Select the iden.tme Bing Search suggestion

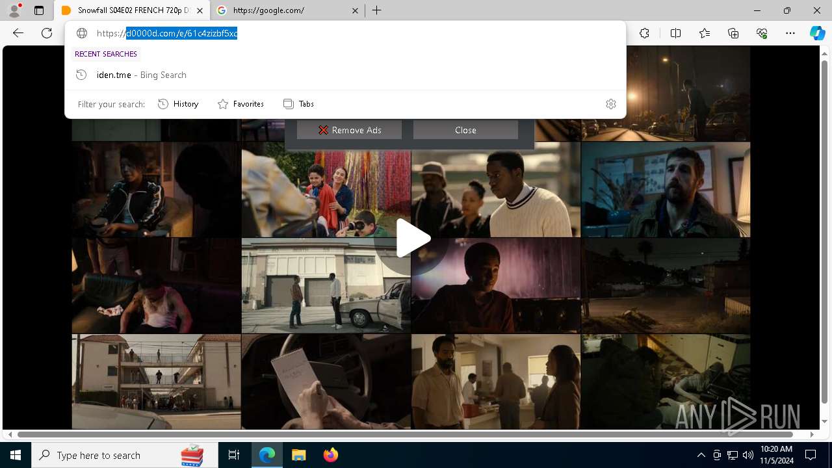coord(344,75)
